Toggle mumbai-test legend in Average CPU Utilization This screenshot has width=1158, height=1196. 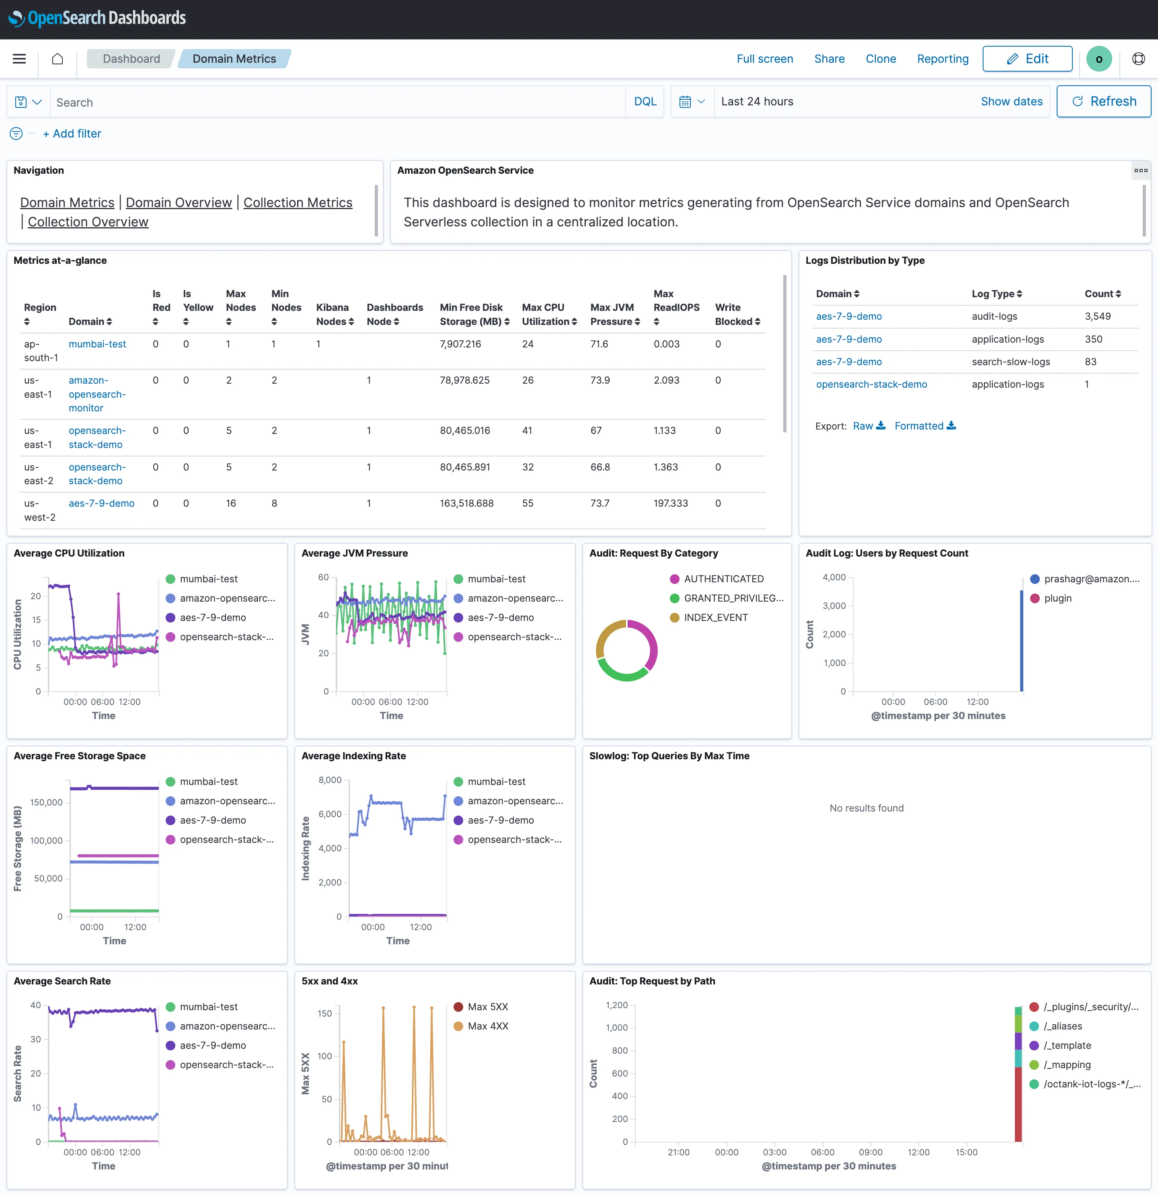coord(208,578)
